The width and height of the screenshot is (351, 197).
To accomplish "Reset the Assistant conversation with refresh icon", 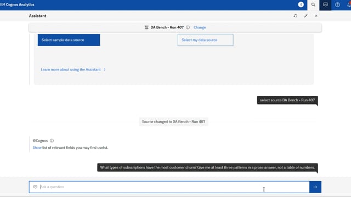I will pos(296,16).
